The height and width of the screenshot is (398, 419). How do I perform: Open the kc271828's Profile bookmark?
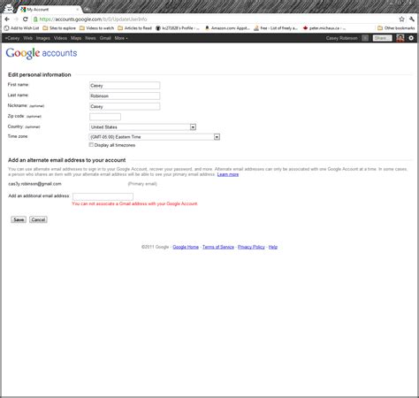178,28
